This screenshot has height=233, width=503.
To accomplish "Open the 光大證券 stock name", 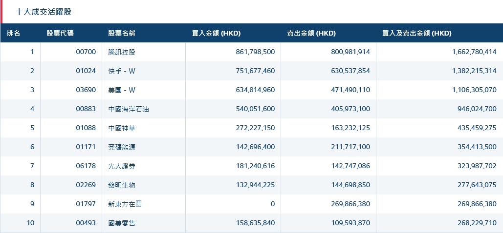I will tap(122, 166).
